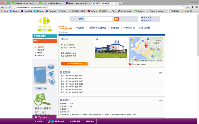Click 更多 in the 營業時間 section
This screenshot has width=199, height=124.
pyautogui.click(x=161, y=73)
